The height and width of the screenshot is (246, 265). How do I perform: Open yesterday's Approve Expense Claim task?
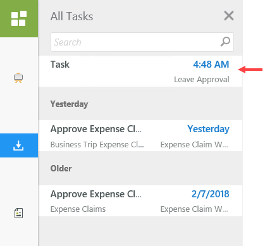coord(140,135)
